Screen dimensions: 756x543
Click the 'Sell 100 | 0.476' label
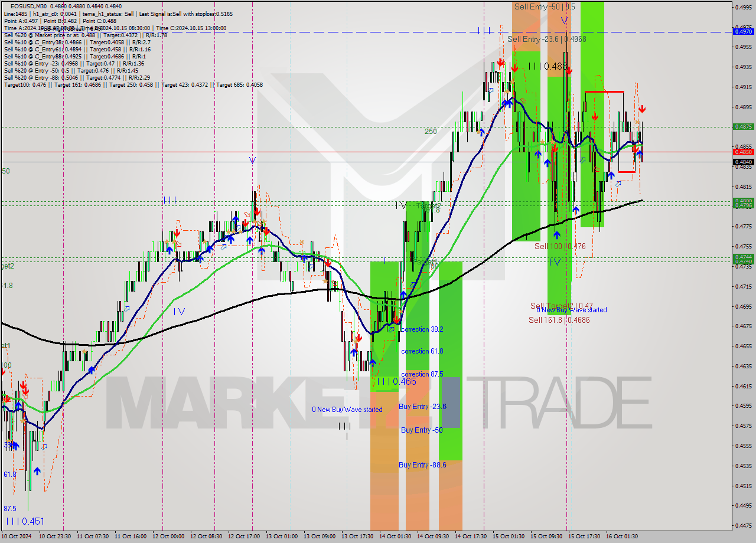tap(560, 246)
